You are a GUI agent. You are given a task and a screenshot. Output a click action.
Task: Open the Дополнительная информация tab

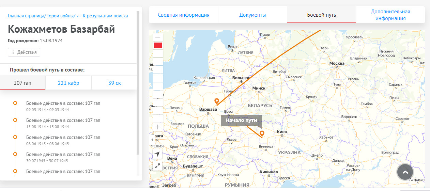[x=390, y=15]
